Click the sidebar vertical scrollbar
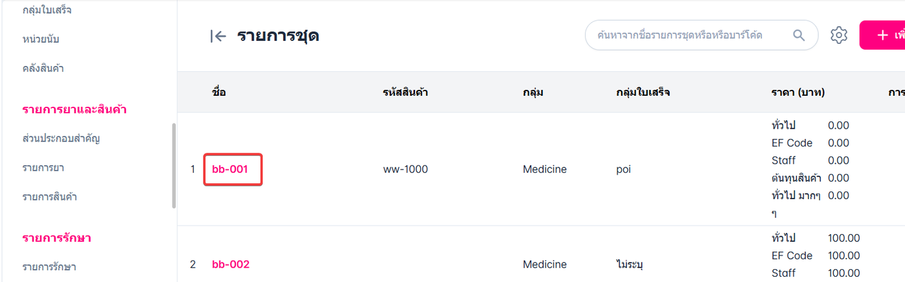The width and height of the screenshot is (905, 282). click(173, 166)
